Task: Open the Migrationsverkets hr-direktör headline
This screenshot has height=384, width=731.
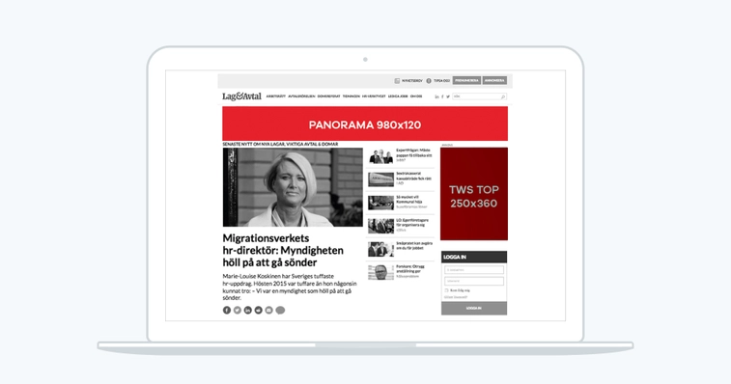Action: pos(283,250)
